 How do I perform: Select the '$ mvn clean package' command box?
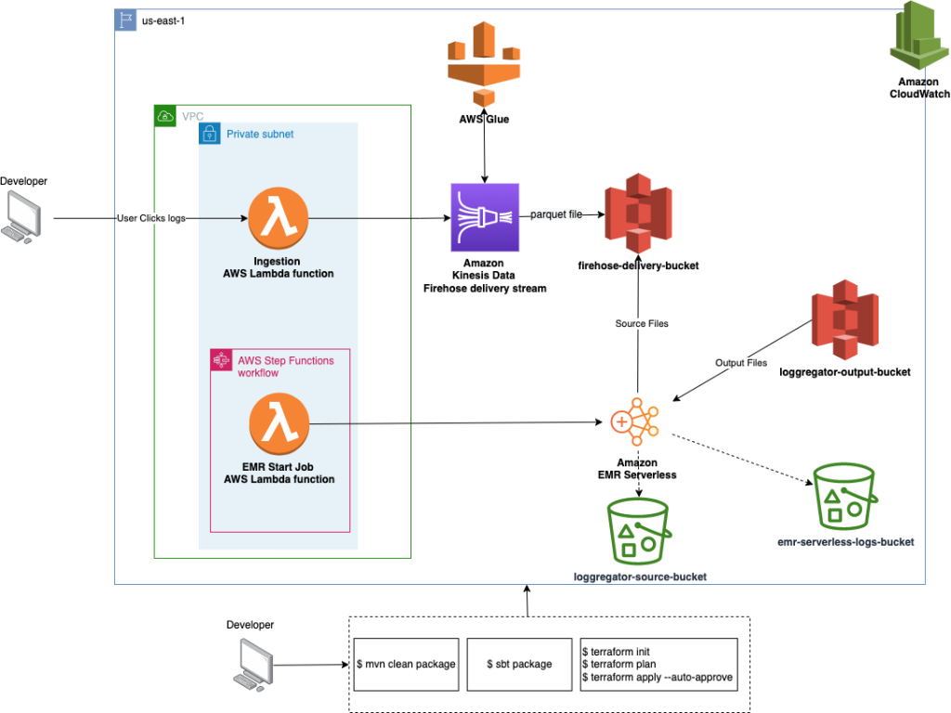tap(406, 664)
